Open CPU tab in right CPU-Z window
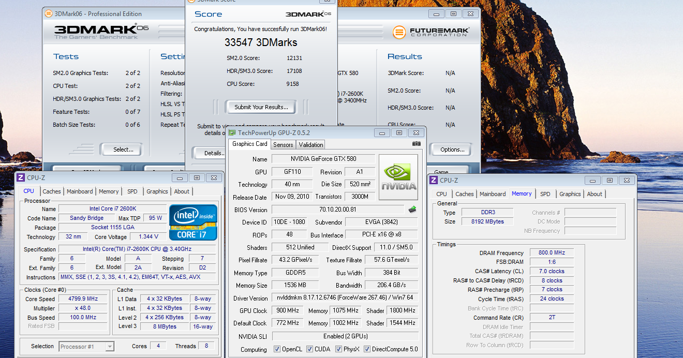The width and height of the screenshot is (683, 358). pyautogui.click(x=442, y=194)
